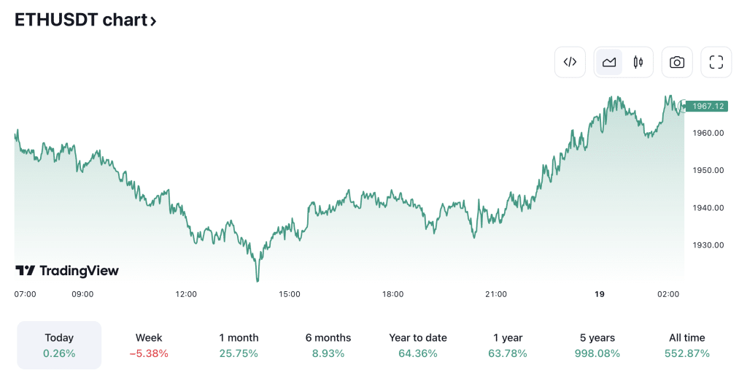This screenshot has height=389, width=747.
Task: Take a chart snapshot with camera icon
Action: click(x=677, y=62)
